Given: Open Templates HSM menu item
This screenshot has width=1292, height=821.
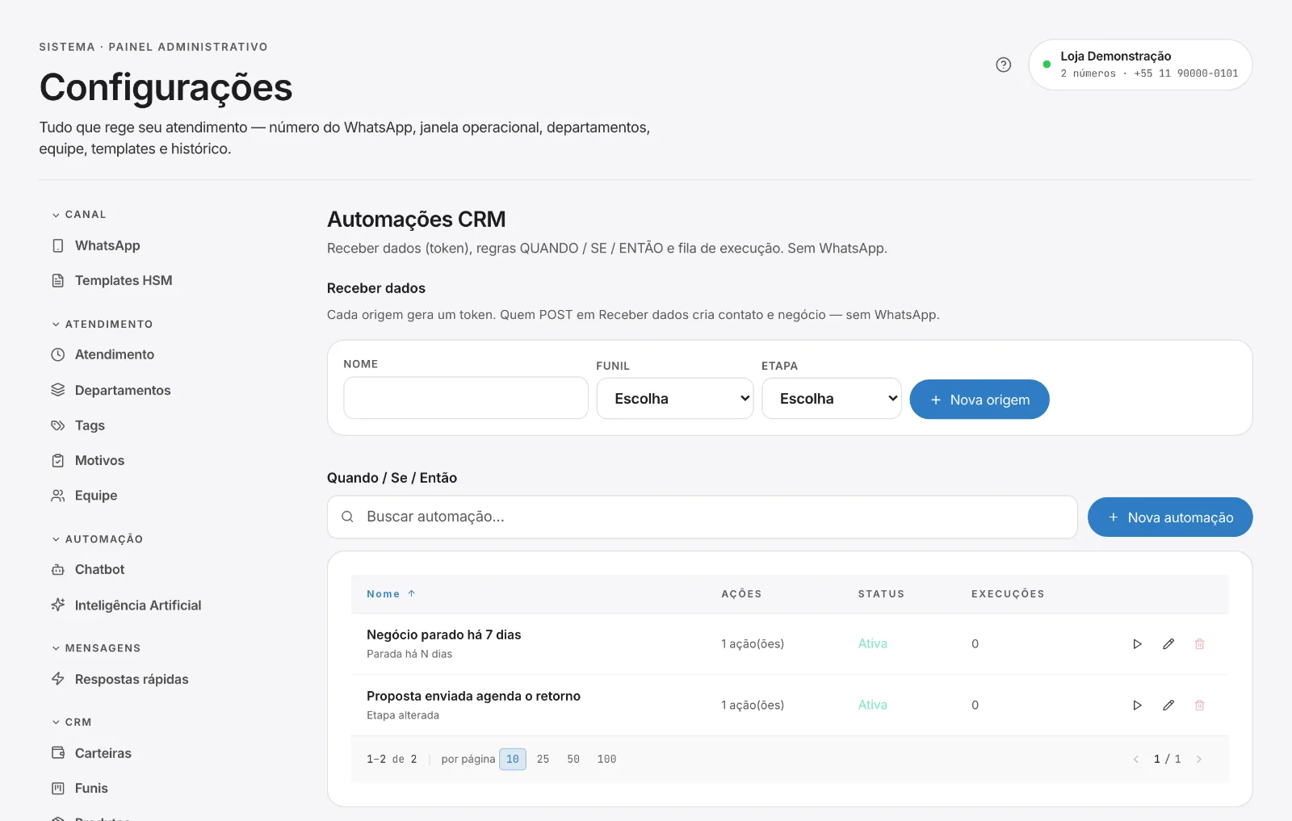Looking at the screenshot, I should 124,280.
